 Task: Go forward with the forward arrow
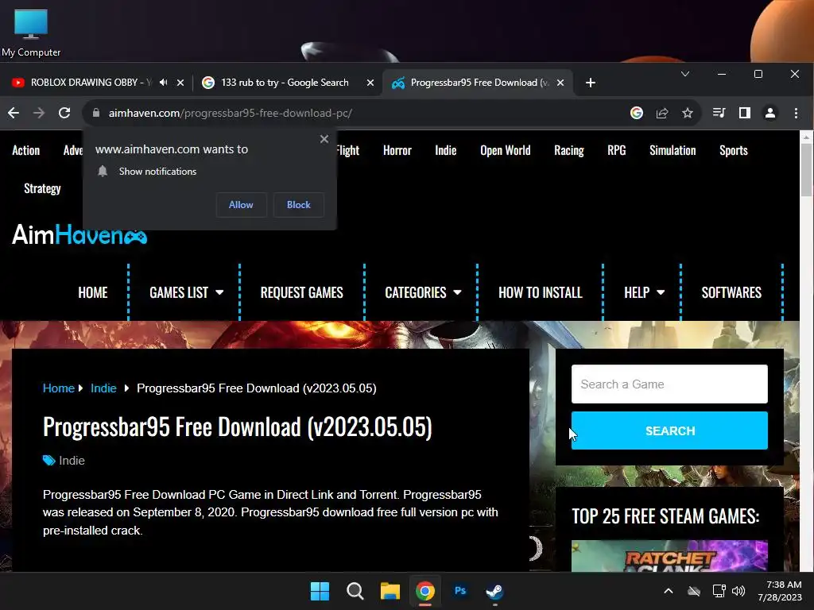[39, 113]
